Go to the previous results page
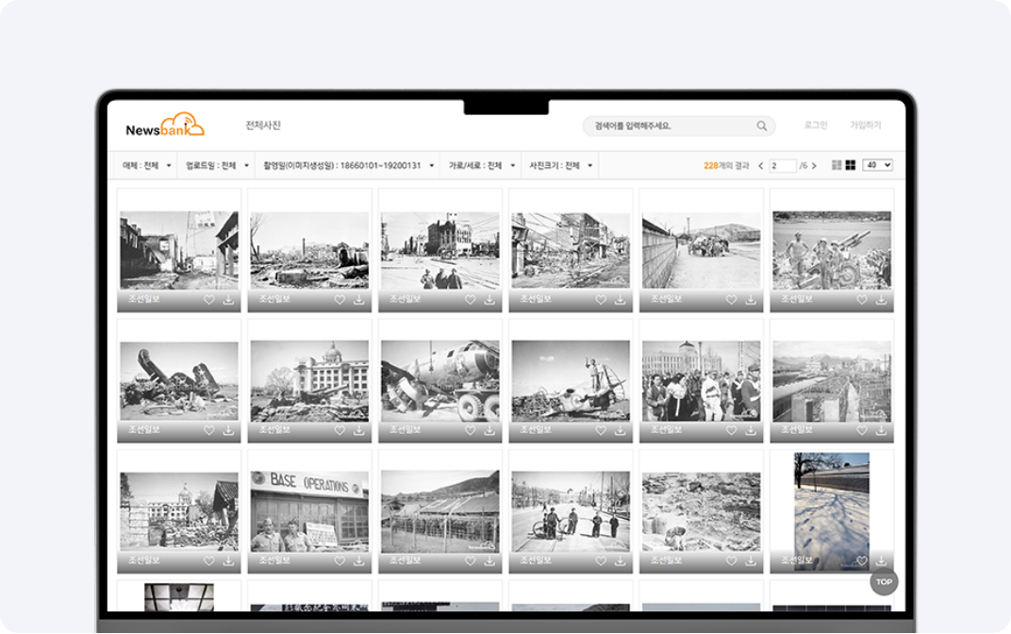This screenshot has height=634, width=1011. pyautogui.click(x=761, y=166)
